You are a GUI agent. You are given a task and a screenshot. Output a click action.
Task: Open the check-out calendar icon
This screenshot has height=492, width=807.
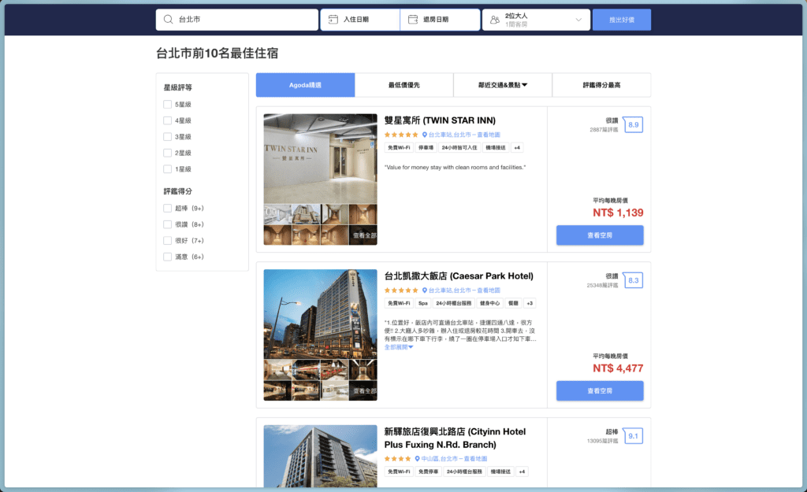(x=411, y=18)
